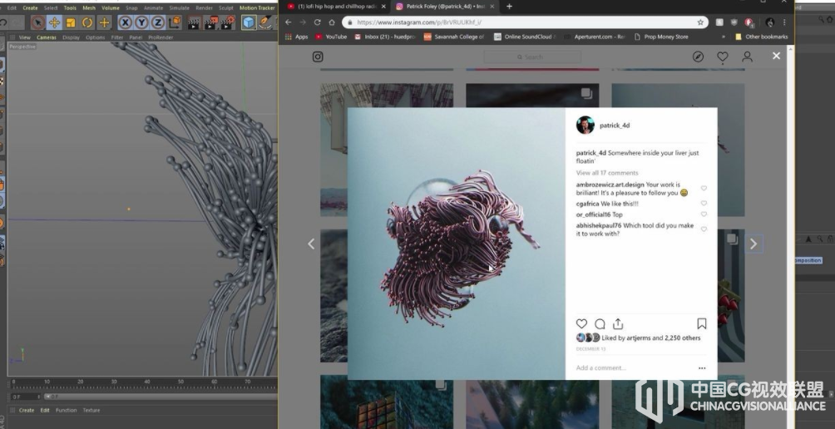The width and height of the screenshot is (835, 429).
Task: Open Instagram Explore compass icon
Action: [698, 57]
